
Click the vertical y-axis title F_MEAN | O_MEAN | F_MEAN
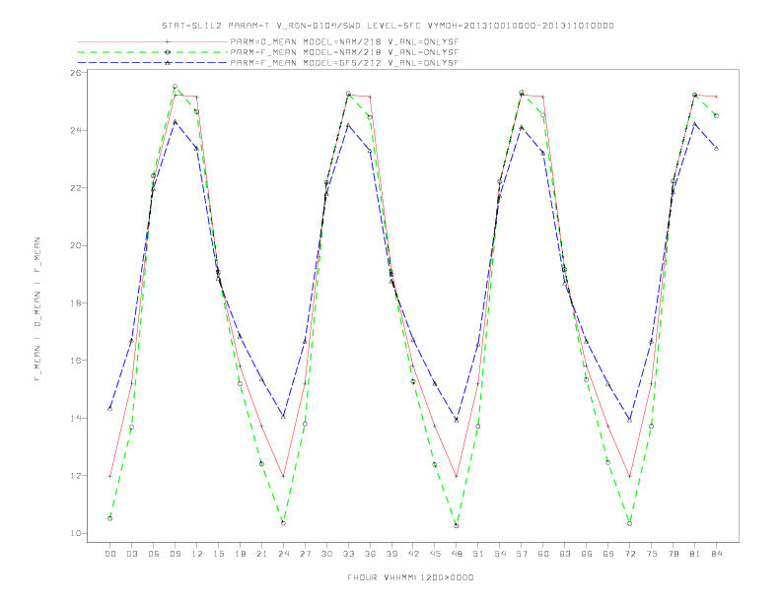pos(37,309)
